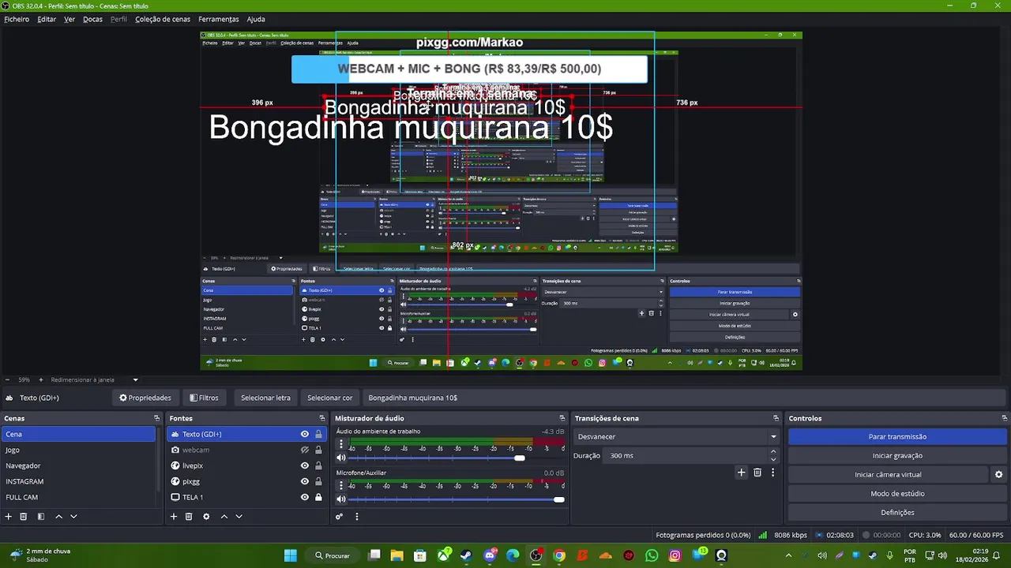Undock the Fontes panel
Image resolution: width=1011 pixels, height=568 pixels.
pos(321,418)
